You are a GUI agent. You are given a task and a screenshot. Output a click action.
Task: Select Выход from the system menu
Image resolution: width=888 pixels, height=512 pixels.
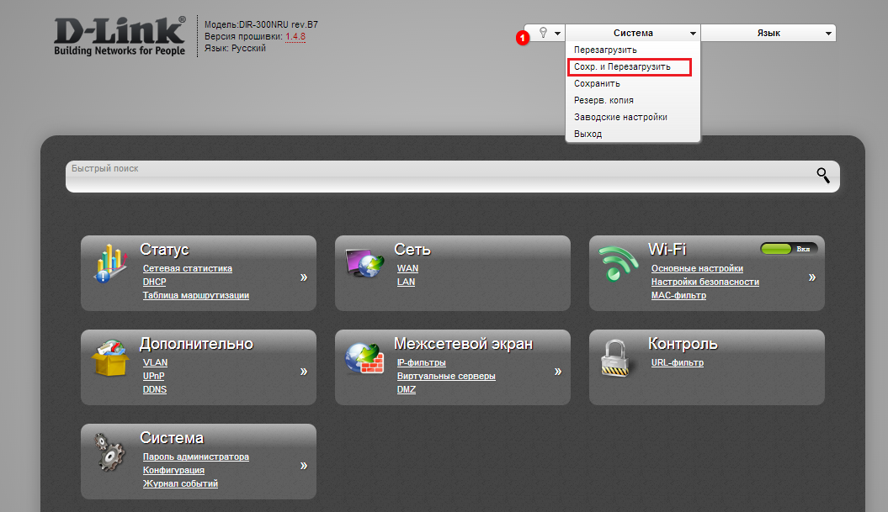pos(588,134)
